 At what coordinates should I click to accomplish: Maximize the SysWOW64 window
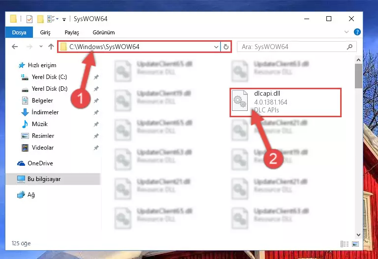[x=328, y=19]
